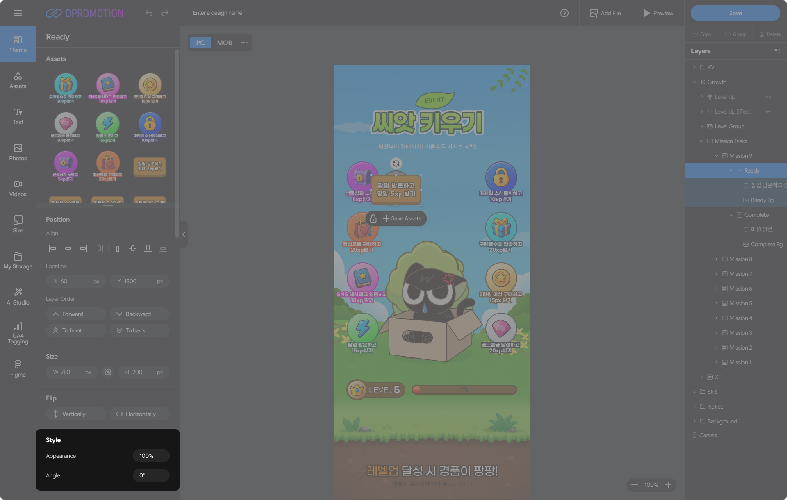Launch AI Studio from the sidebar
787x500 pixels.
pos(18,297)
